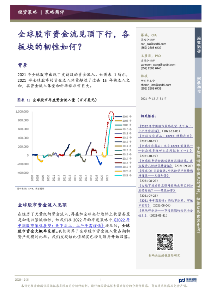Open the 2021年中期策略 report link

coord(166,203)
